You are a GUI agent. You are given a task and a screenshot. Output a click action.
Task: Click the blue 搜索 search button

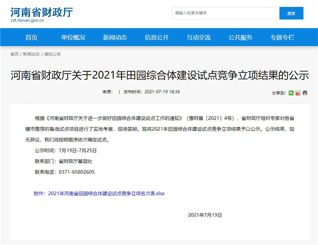pyautogui.click(x=291, y=13)
